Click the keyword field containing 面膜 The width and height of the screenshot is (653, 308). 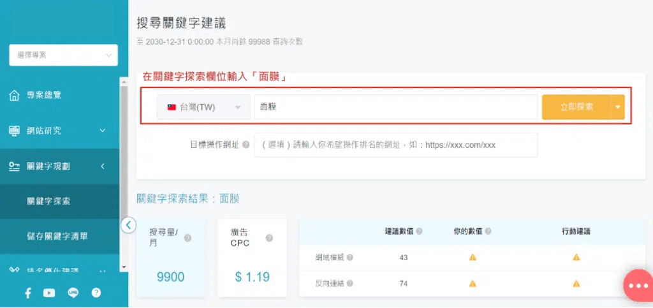(395, 107)
